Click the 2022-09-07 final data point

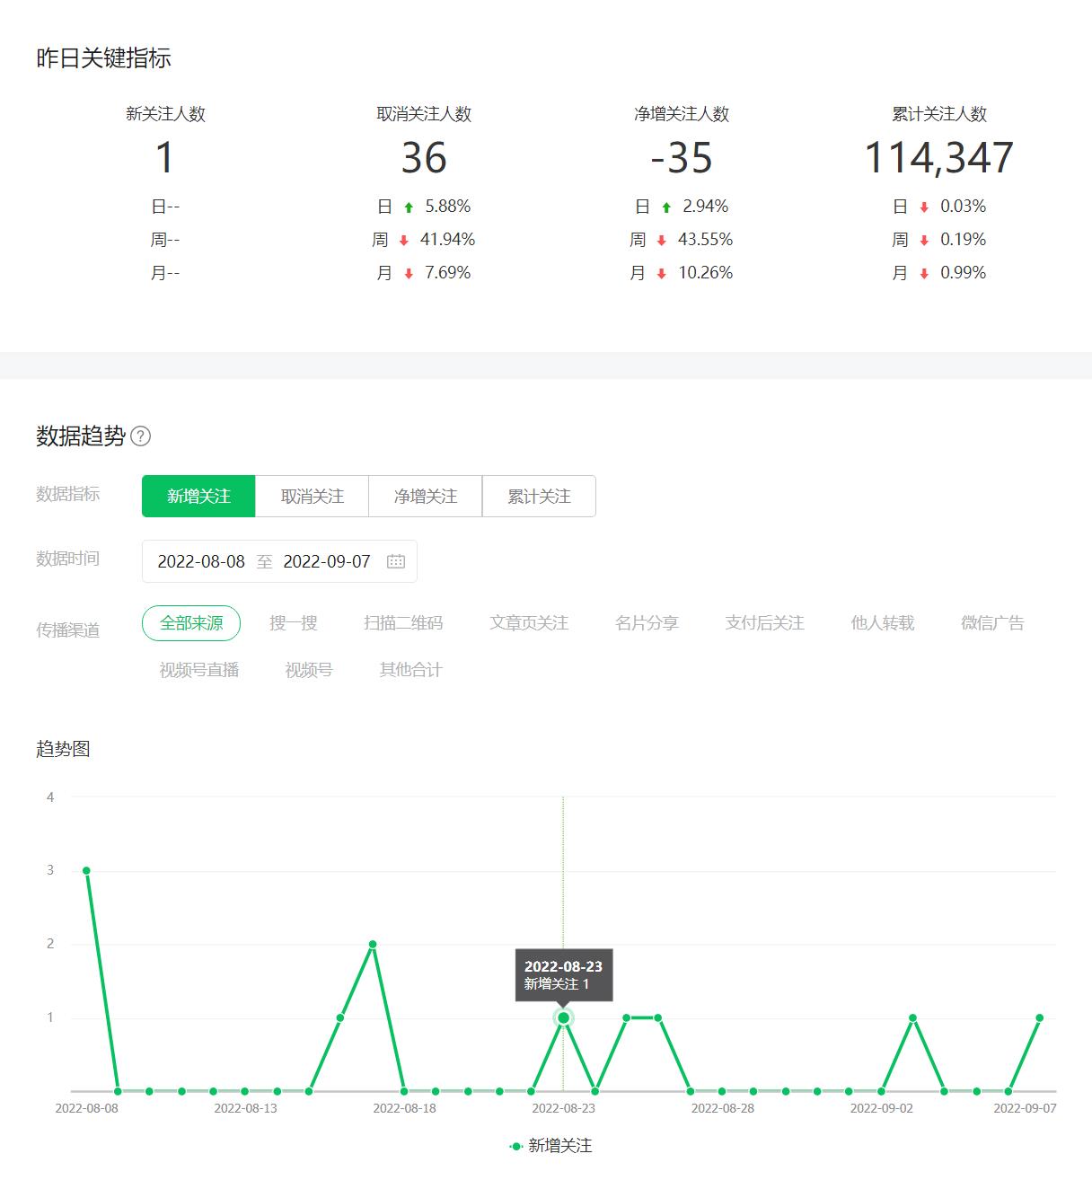click(x=1040, y=1017)
